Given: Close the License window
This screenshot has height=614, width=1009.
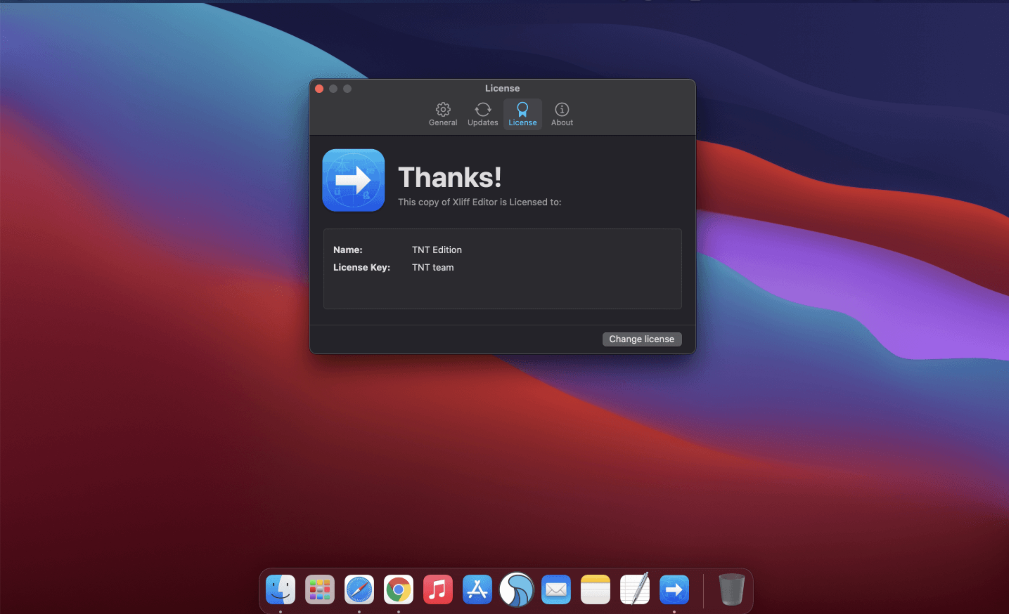Looking at the screenshot, I should 319,89.
